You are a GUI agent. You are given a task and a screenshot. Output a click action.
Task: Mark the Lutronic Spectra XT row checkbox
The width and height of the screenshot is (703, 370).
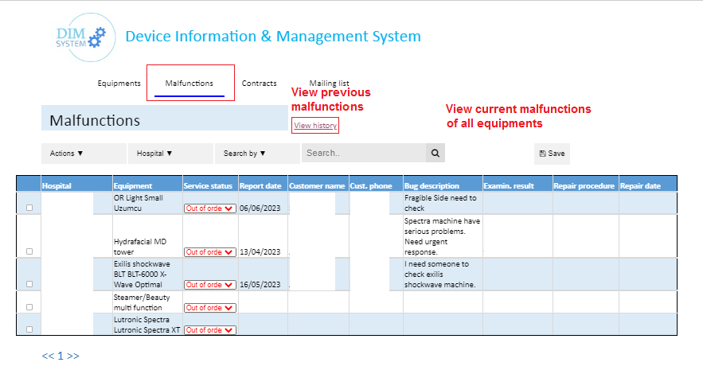(29, 329)
